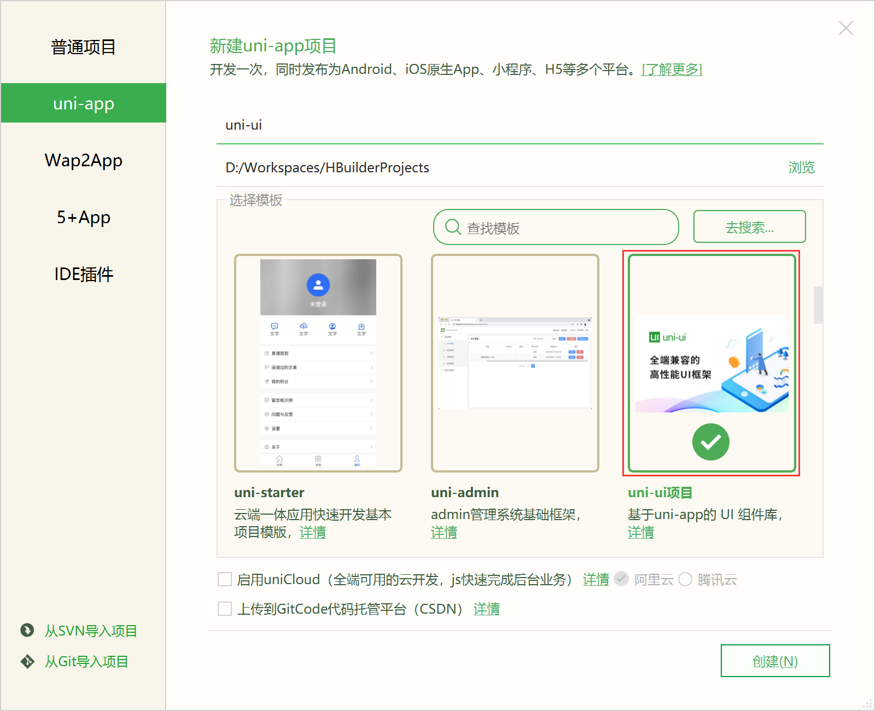Open the 5+App project tab
The width and height of the screenshot is (875, 711).
pos(83,217)
